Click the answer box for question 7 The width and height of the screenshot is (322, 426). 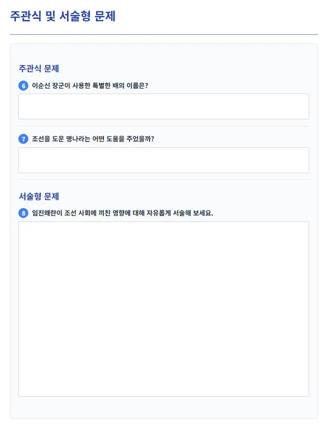pos(164,160)
